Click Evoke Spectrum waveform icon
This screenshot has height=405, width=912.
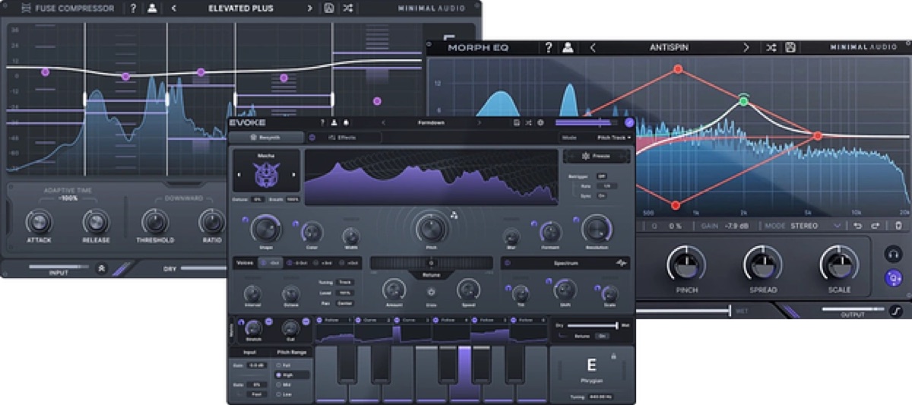click(x=622, y=263)
